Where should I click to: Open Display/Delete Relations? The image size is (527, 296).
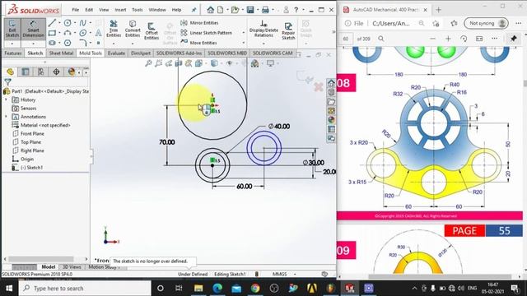click(x=263, y=29)
